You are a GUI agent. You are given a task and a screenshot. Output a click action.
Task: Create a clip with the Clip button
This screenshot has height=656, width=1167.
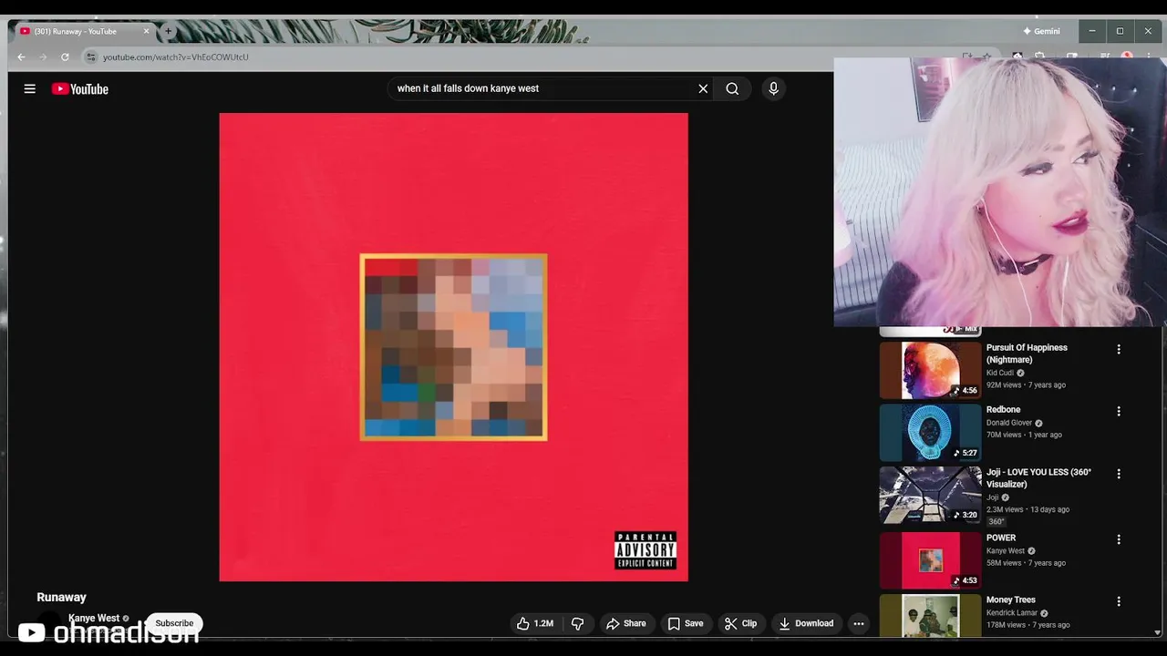pos(741,623)
